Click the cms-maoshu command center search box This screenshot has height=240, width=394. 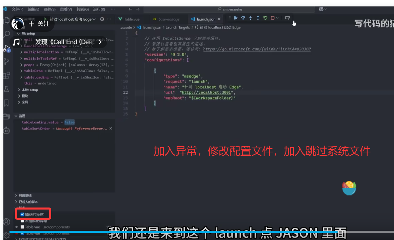(229, 9)
